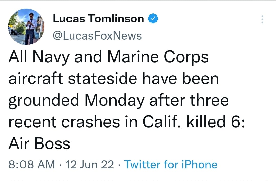Viewport: 276px width, 181px height.
Task: Click the word aircraft in the tweet
Action: 36,79
